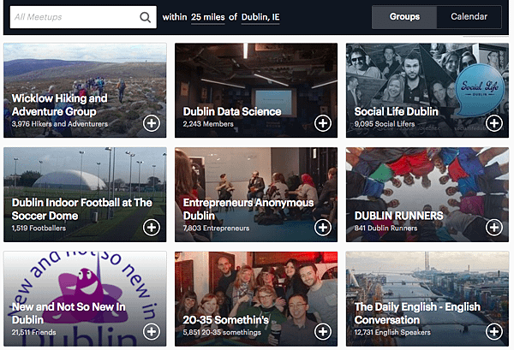Open Entrepreneurs Anonymous Dublin title link
Screen dimensions: 514x350
tap(248, 209)
